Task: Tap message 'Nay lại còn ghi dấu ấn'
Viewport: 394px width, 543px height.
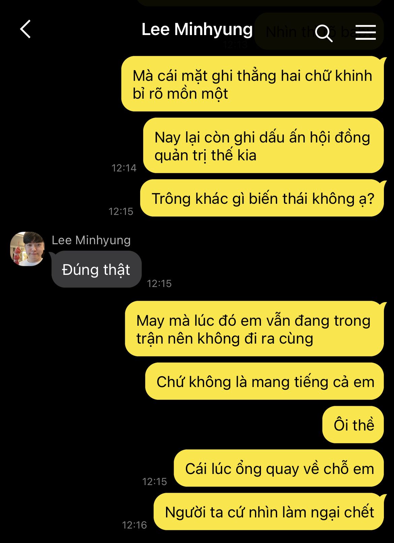Action: pyautogui.click(x=263, y=146)
